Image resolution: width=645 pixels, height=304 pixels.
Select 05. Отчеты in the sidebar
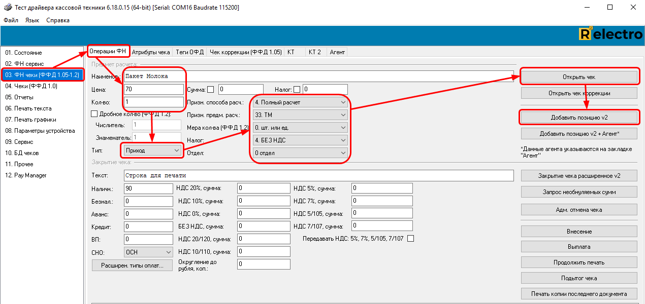point(19,97)
